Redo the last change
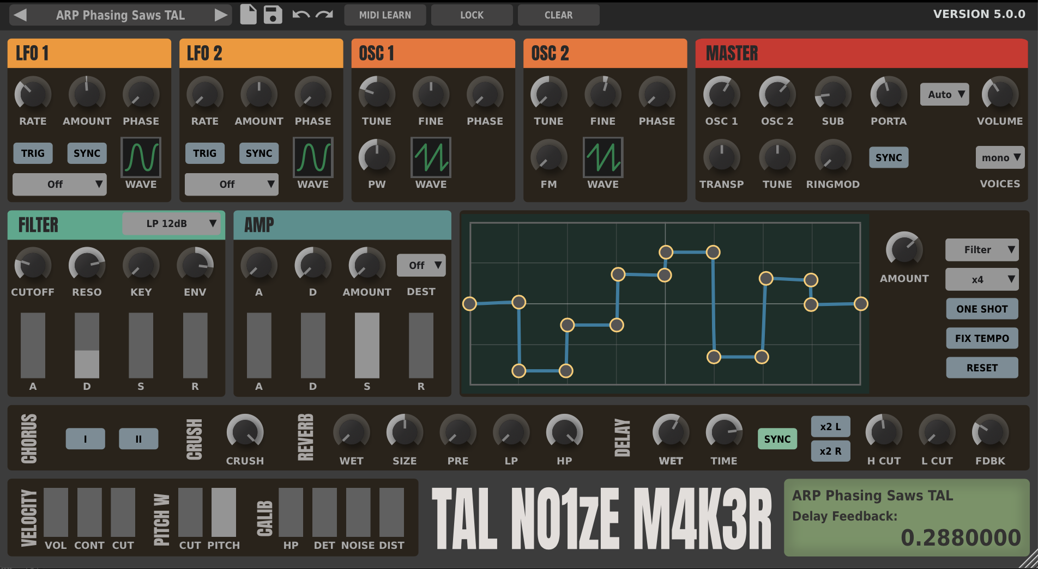The width and height of the screenshot is (1038, 569). (324, 15)
